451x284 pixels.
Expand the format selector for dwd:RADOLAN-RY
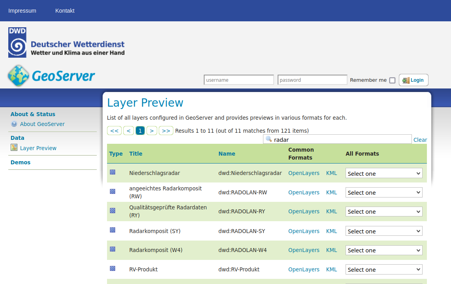click(x=383, y=212)
